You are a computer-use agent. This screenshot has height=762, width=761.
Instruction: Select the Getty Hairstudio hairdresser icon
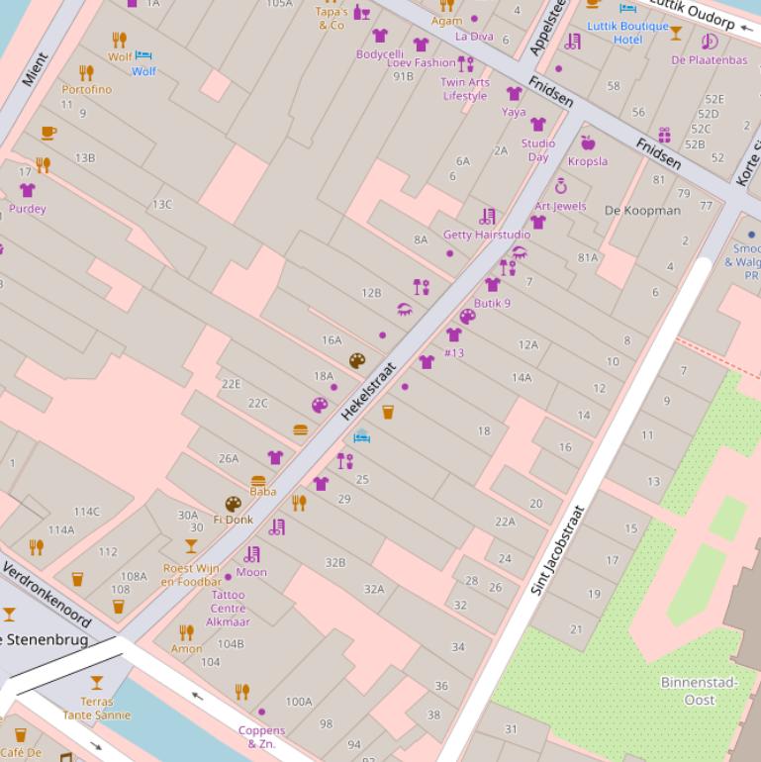(x=487, y=216)
